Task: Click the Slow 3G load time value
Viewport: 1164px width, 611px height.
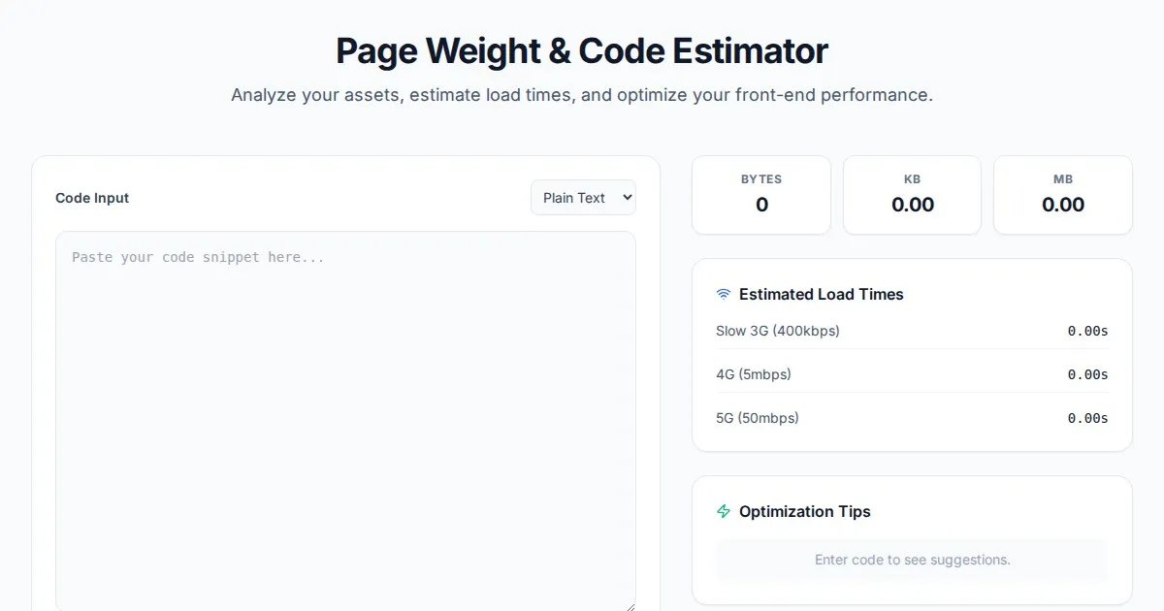Action: (x=1087, y=331)
